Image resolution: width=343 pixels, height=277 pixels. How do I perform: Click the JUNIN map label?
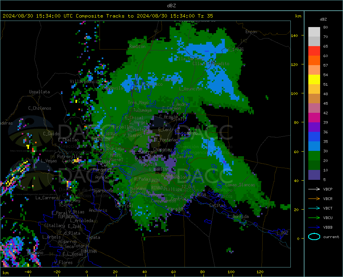[x=154, y=180]
